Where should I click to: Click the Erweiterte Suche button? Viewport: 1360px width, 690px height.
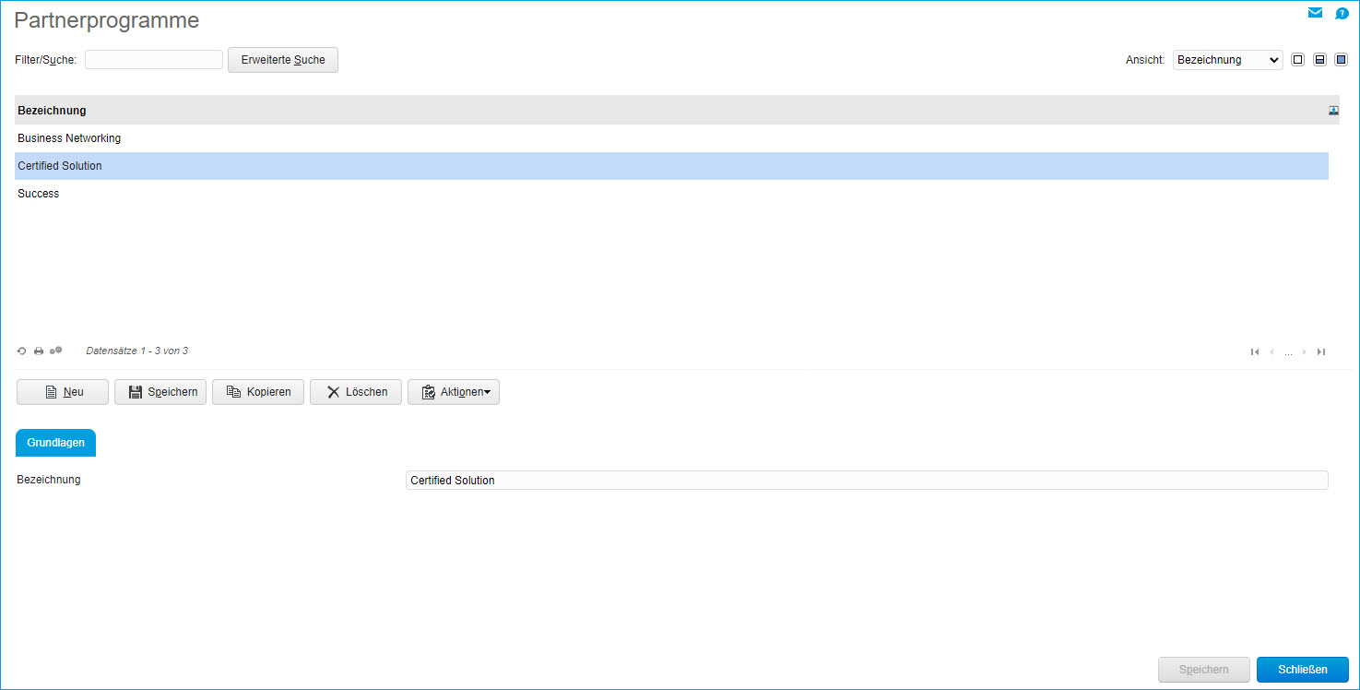tap(283, 60)
